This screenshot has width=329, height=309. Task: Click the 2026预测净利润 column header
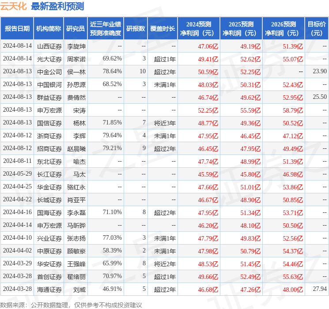click(x=284, y=29)
